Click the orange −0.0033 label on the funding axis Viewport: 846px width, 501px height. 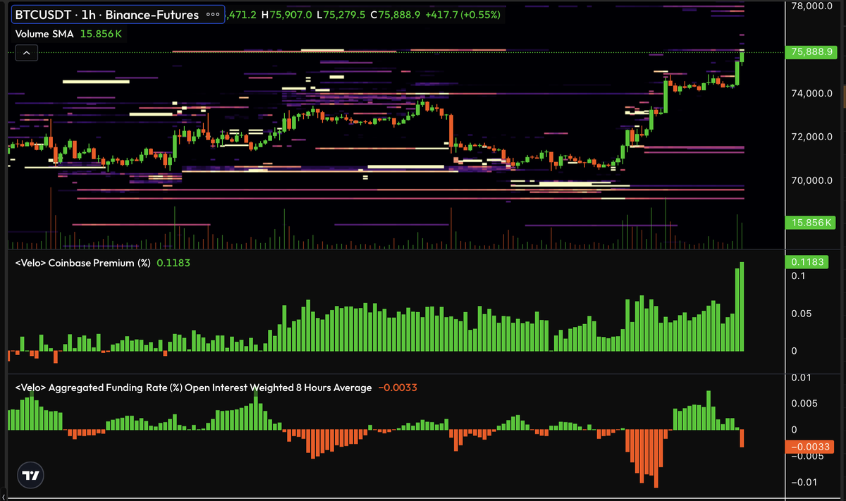pyautogui.click(x=810, y=446)
